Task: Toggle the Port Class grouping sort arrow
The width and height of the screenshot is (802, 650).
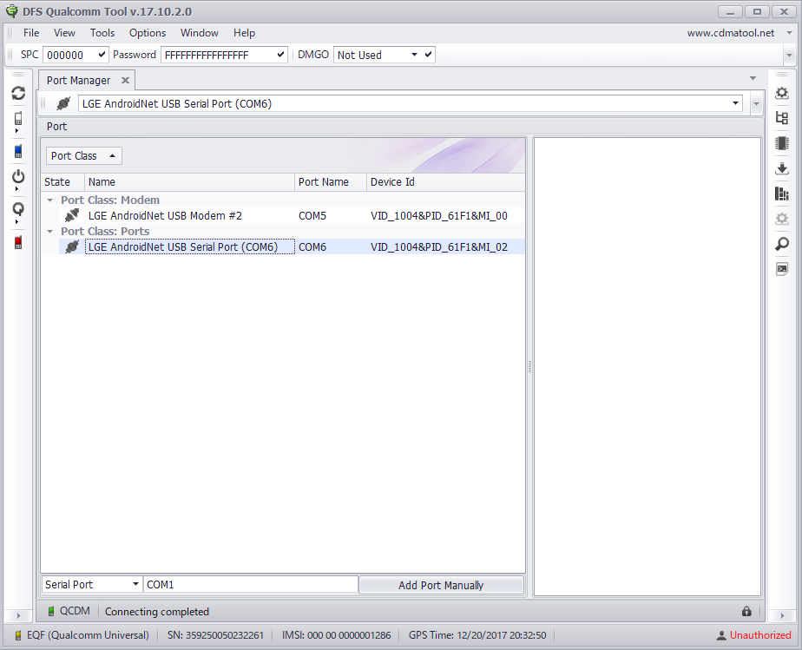Action: click(x=113, y=156)
